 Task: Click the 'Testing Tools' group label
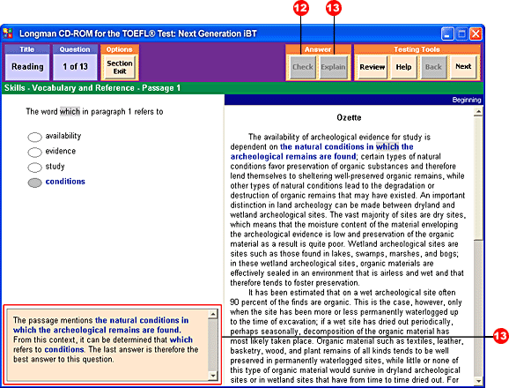click(417, 49)
